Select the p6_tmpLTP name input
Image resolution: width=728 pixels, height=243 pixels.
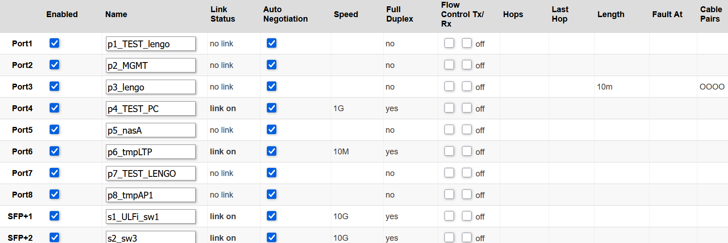[151, 152]
